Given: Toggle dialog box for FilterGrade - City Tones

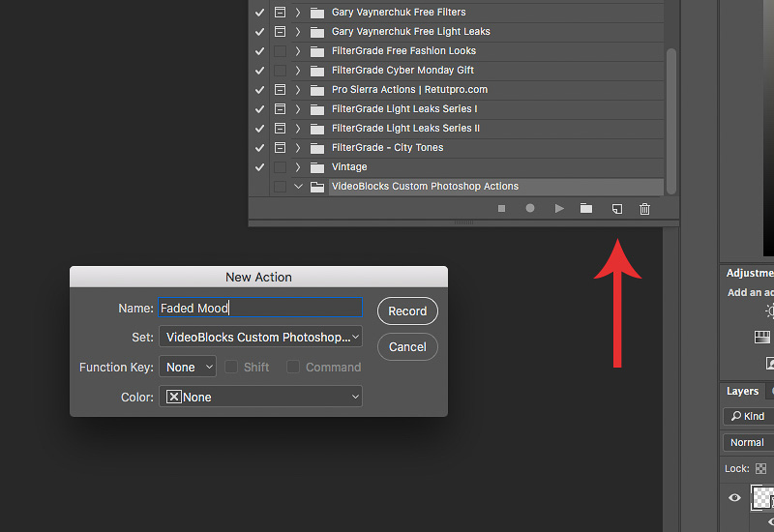Looking at the screenshot, I should [x=280, y=147].
